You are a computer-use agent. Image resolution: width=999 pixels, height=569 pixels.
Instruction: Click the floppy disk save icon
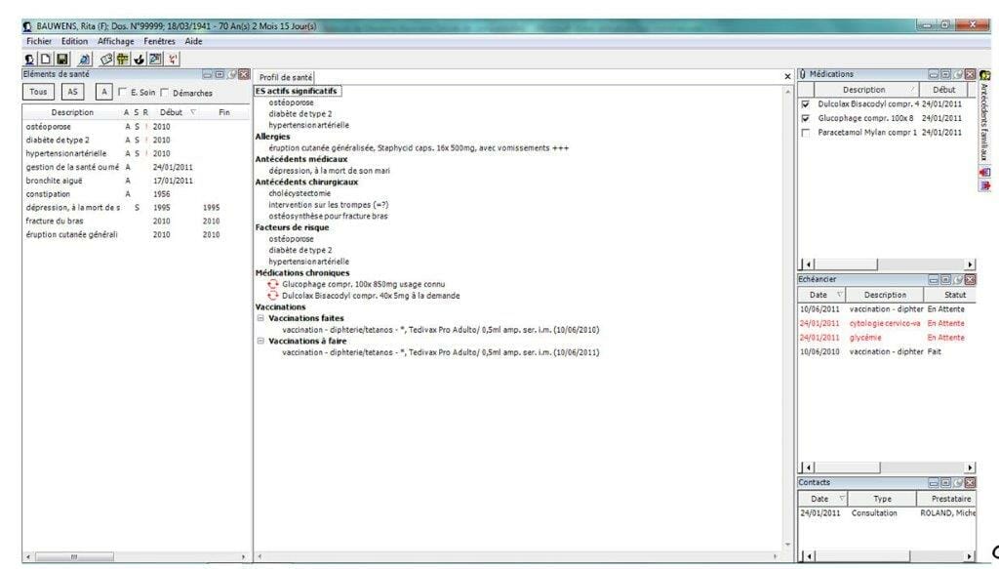(x=60, y=59)
